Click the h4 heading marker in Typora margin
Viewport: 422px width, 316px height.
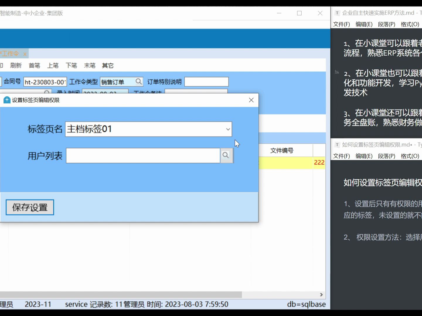pyautogui.click(x=337, y=71)
